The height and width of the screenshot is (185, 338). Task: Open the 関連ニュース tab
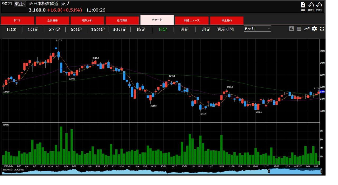tap(192, 20)
